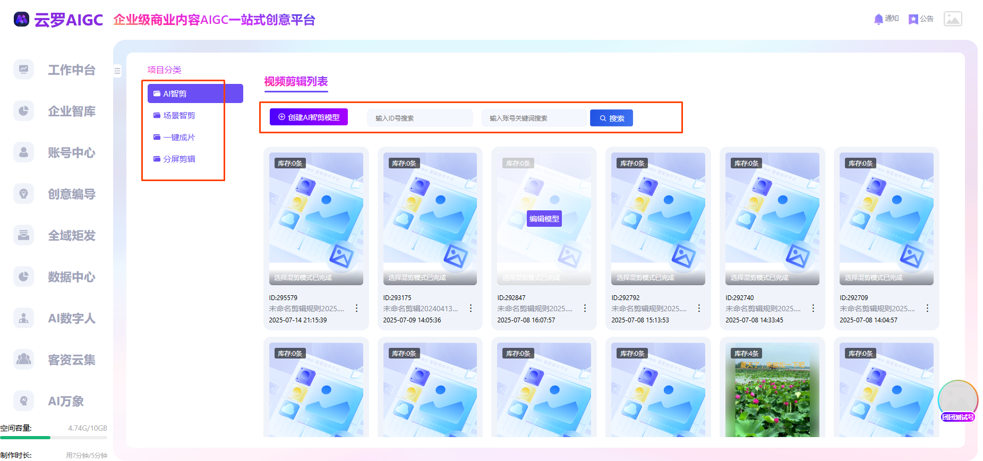Open more options for ID:293175

pos(471,308)
